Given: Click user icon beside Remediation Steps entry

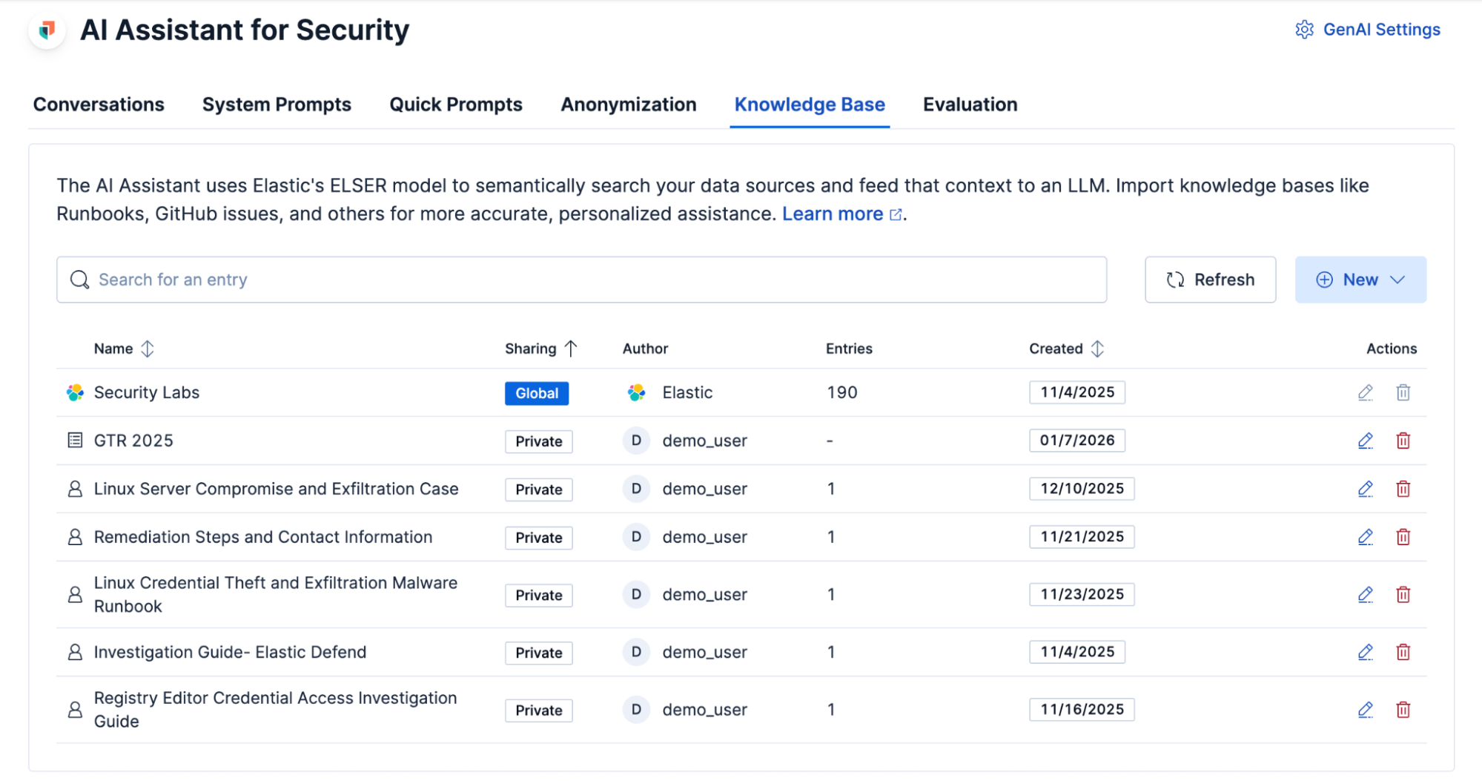Looking at the screenshot, I should pyautogui.click(x=75, y=537).
